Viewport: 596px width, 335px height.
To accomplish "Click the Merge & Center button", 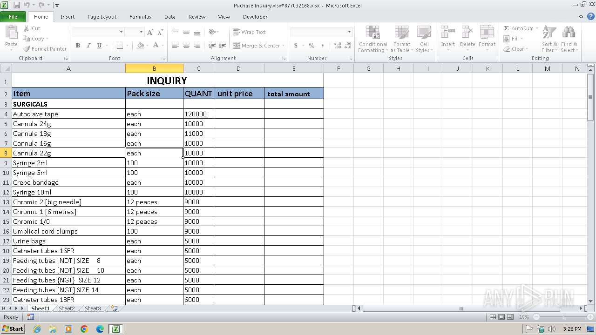I will (256, 46).
